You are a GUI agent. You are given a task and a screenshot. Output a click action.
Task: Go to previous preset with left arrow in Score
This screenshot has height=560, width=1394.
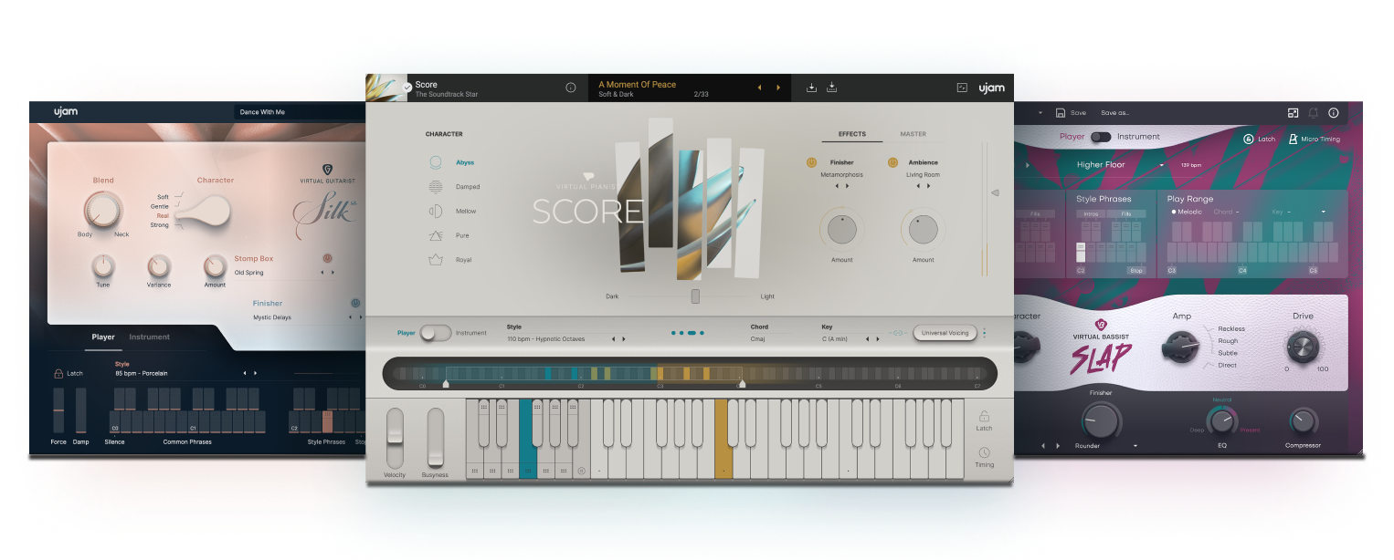[758, 88]
